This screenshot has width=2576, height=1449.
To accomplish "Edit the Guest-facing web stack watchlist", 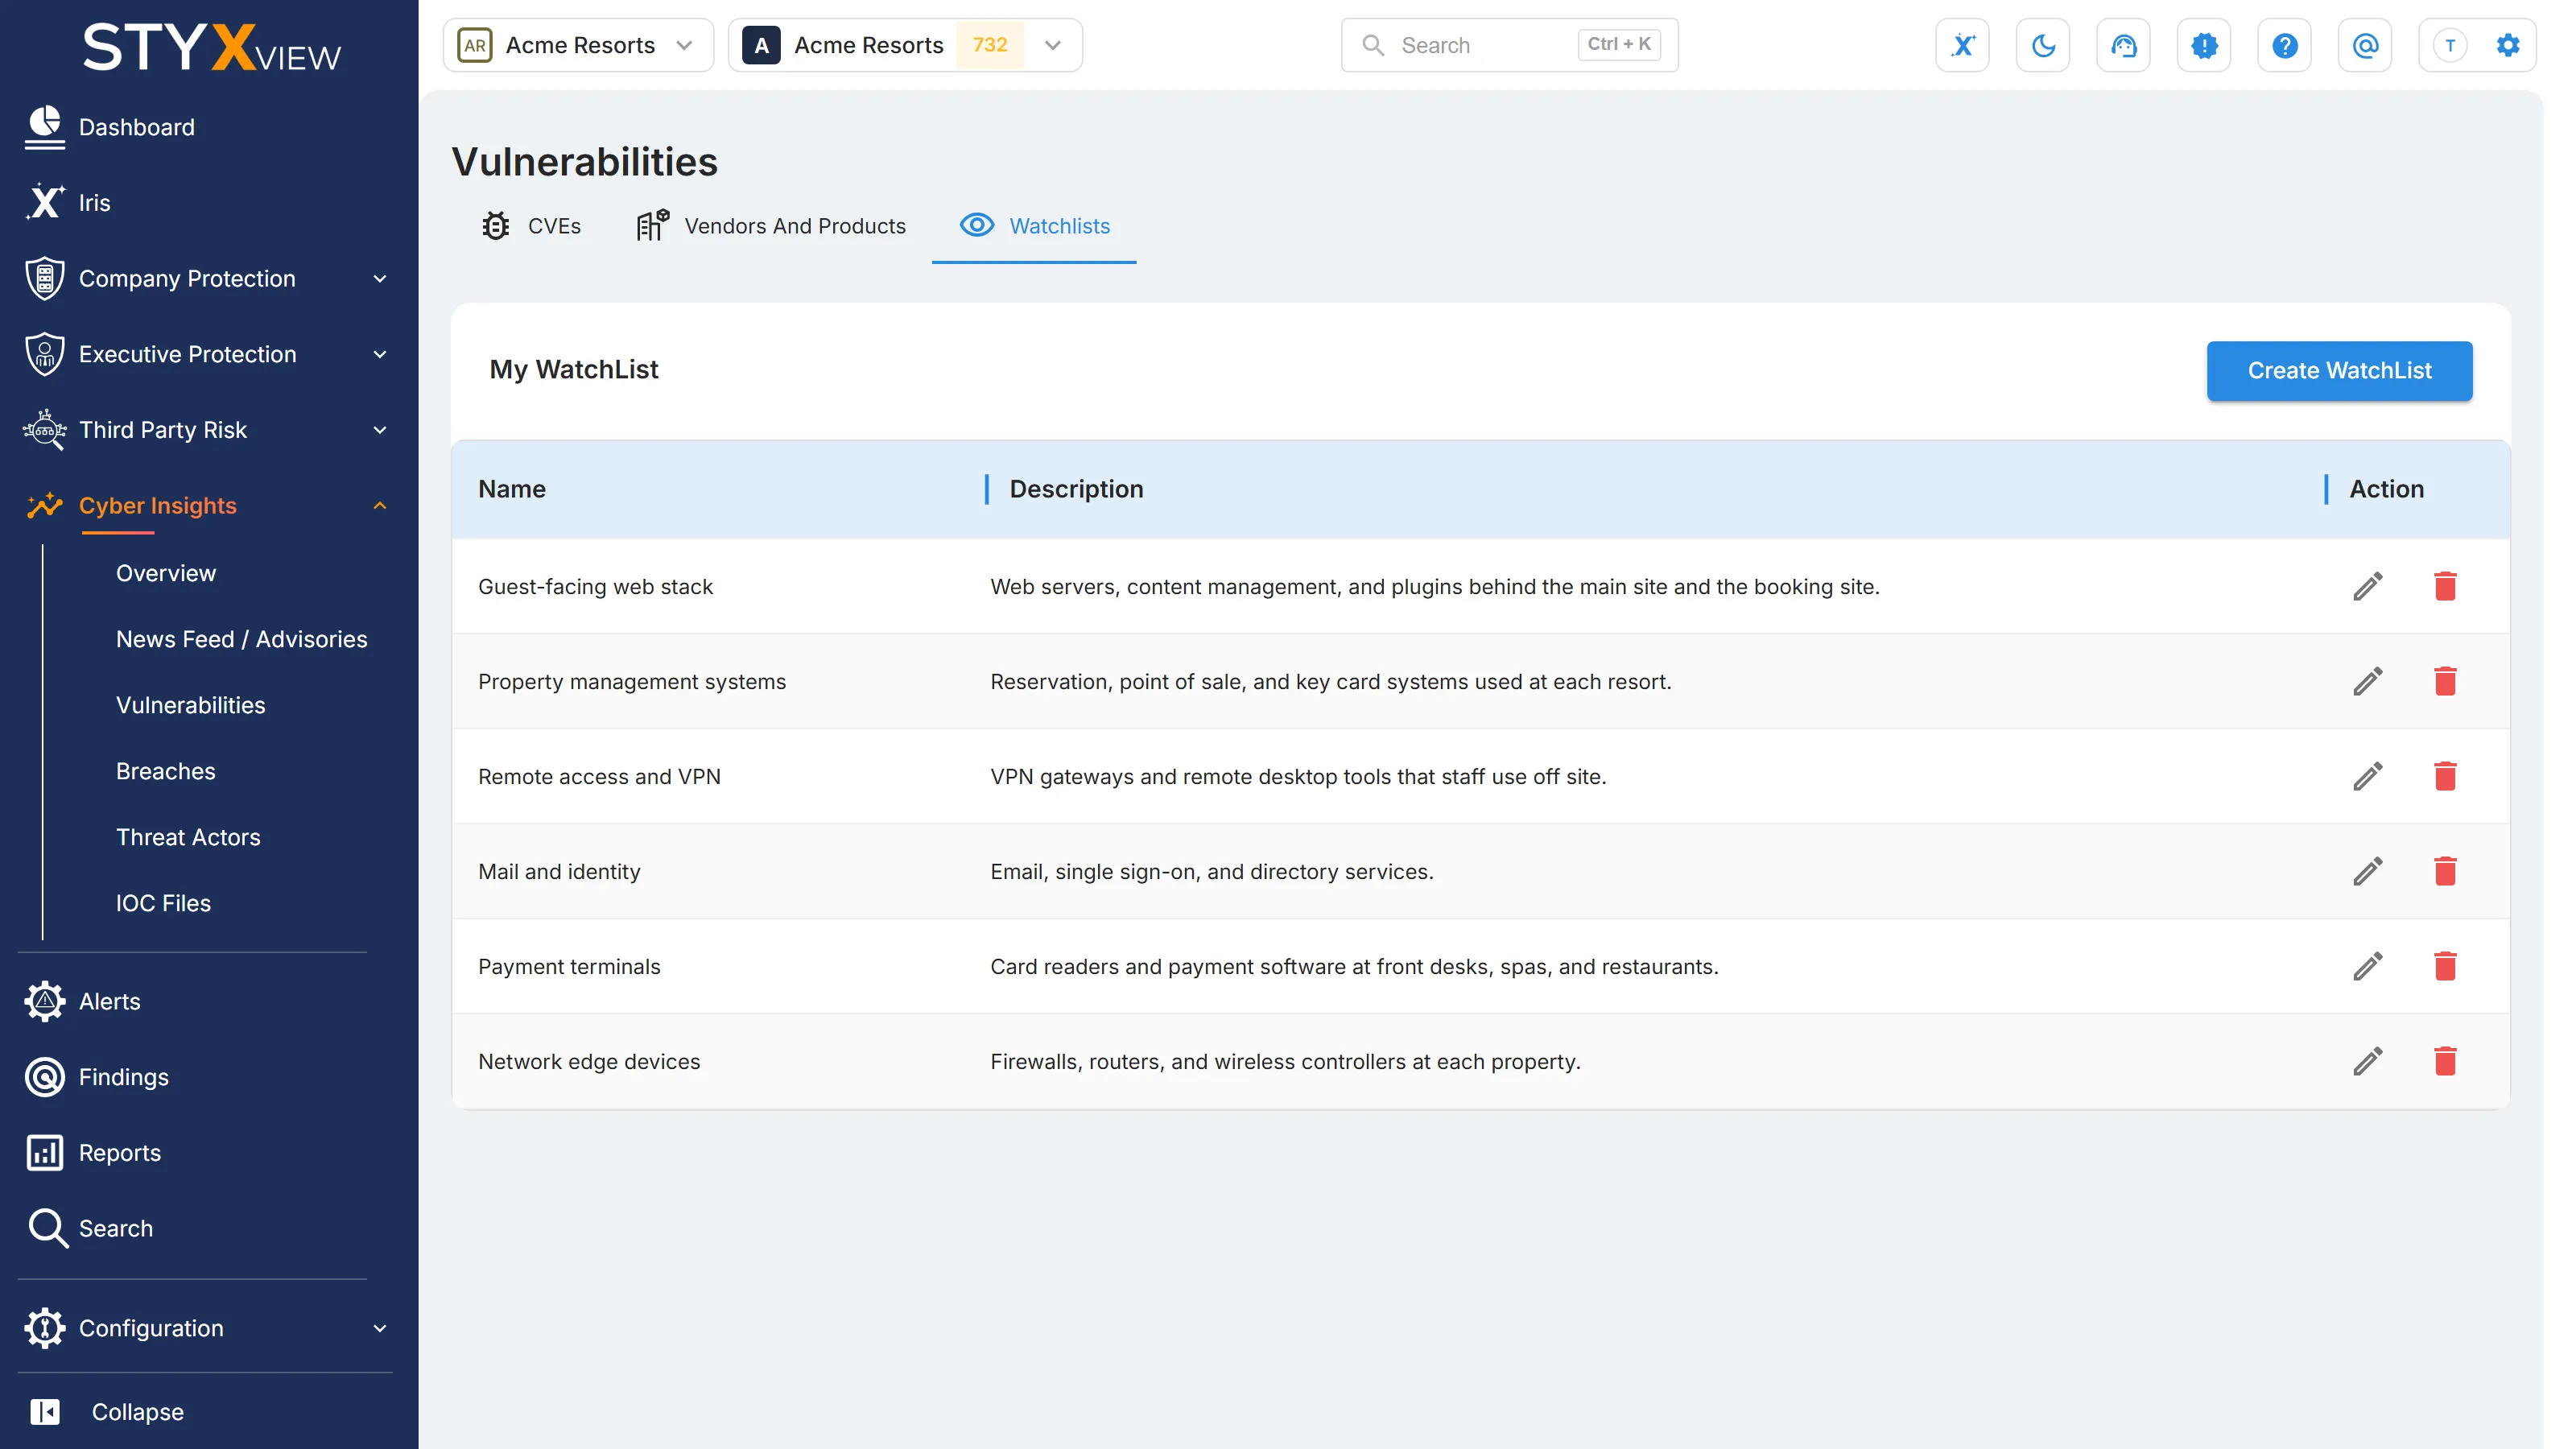I will [x=2367, y=587].
